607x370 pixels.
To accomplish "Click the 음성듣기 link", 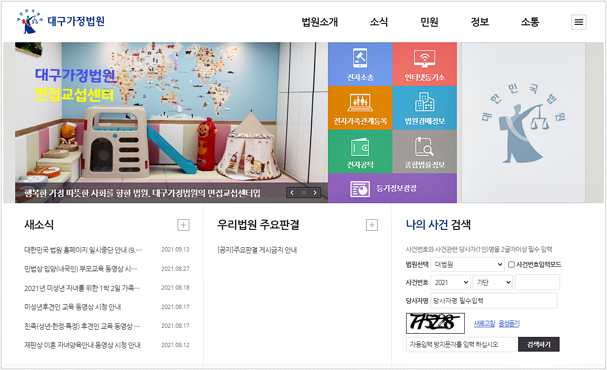I will (509, 324).
